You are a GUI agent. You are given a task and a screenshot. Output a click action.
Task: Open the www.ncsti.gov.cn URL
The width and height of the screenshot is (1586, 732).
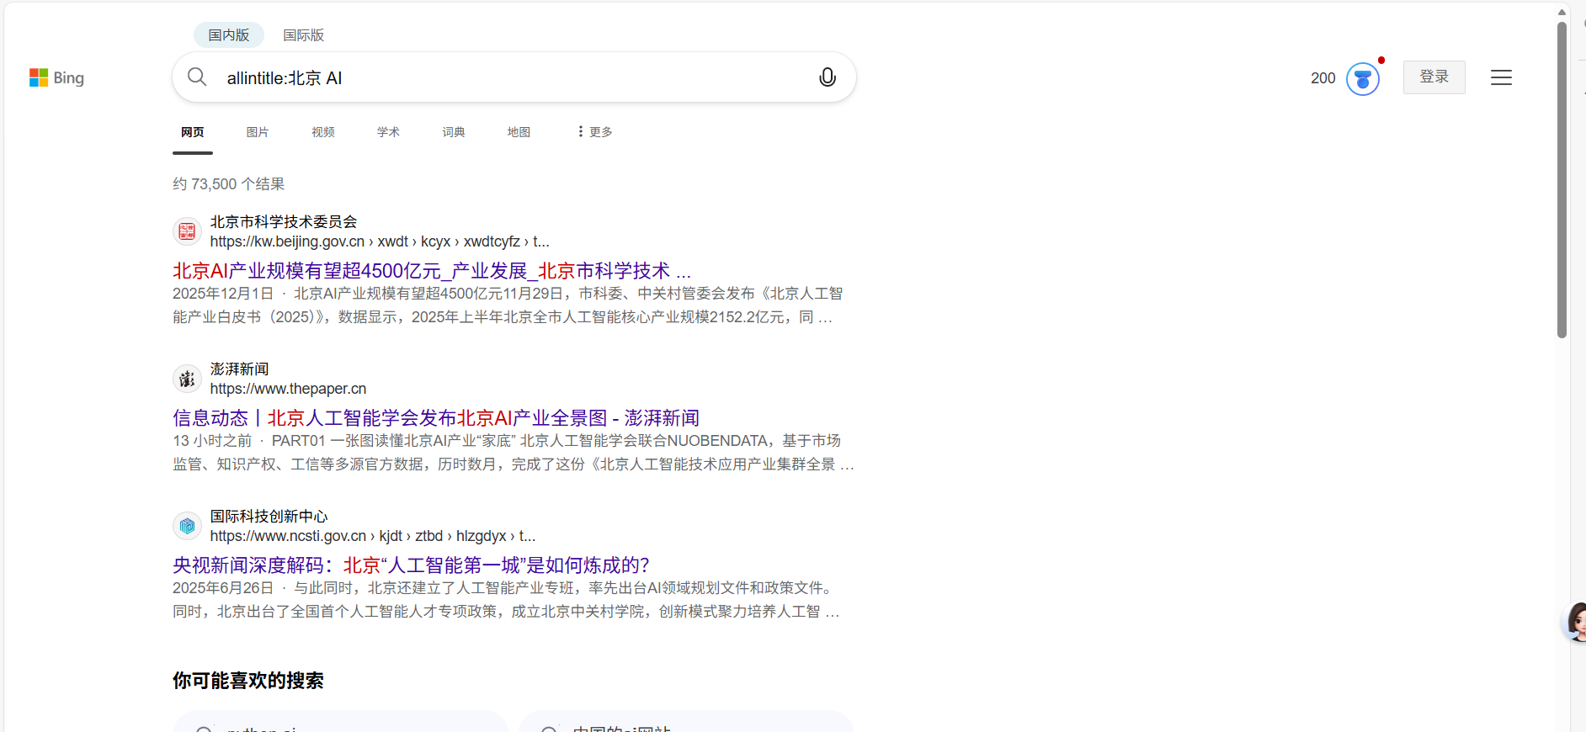[x=373, y=536]
